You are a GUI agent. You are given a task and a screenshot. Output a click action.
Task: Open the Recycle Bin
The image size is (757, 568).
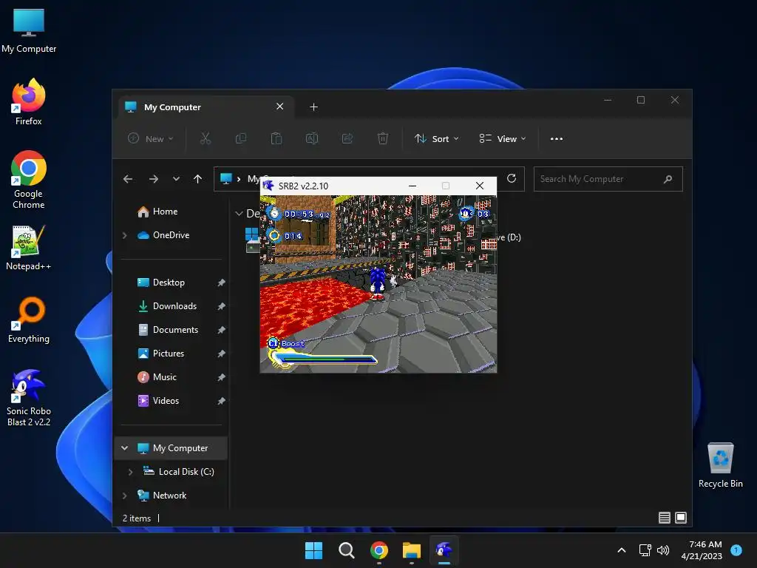tap(720, 465)
